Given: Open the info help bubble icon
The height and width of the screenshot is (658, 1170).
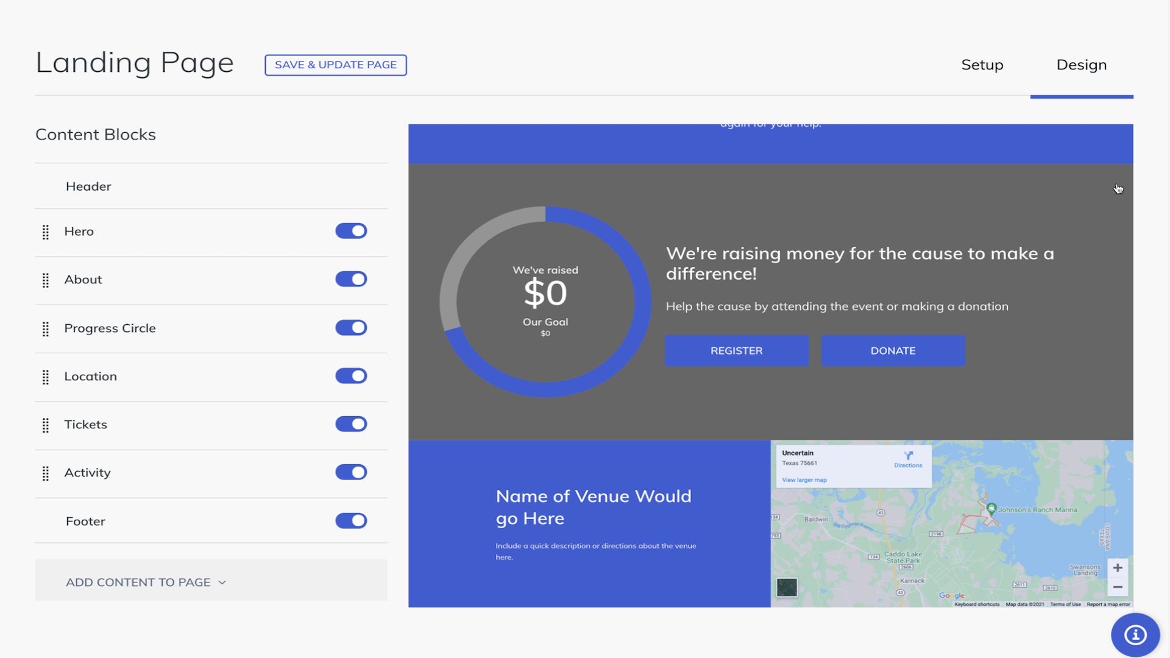Looking at the screenshot, I should click(1135, 635).
